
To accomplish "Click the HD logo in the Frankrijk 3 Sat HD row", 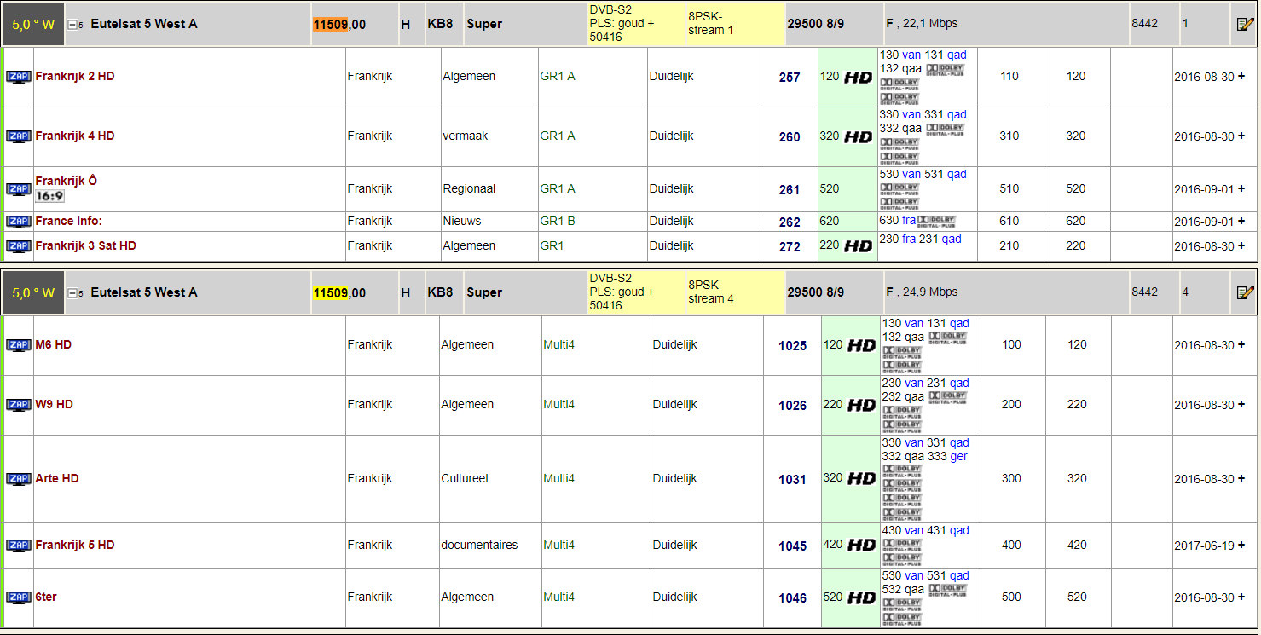I will (858, 246).
